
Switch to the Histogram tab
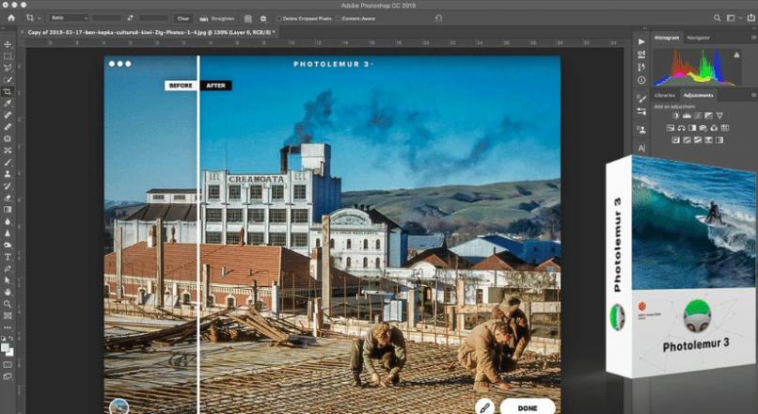coord(667,38)
